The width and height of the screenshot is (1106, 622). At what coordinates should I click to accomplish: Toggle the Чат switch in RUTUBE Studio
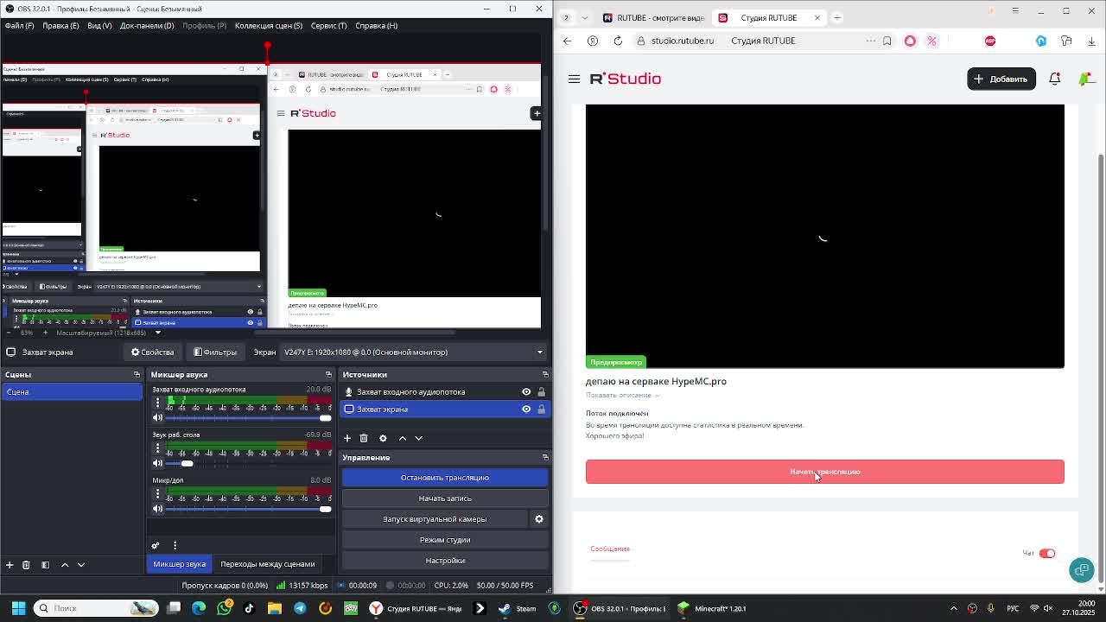pos(1046,553)
